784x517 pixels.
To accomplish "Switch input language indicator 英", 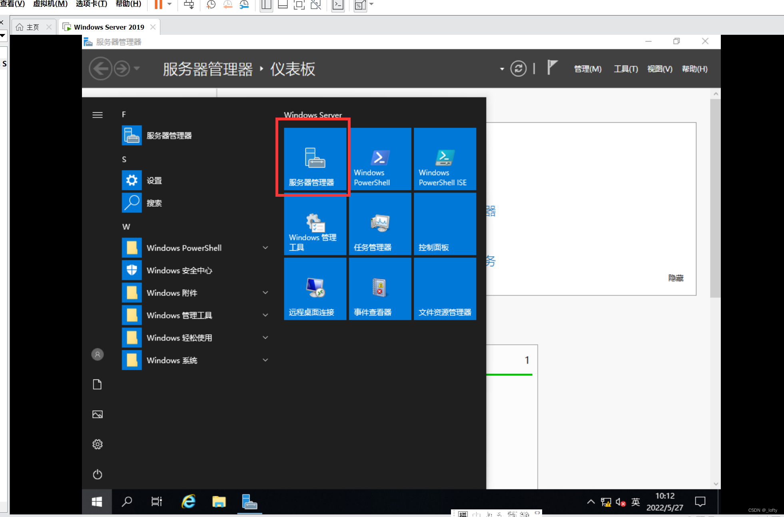I will click(x=636, y=501).
